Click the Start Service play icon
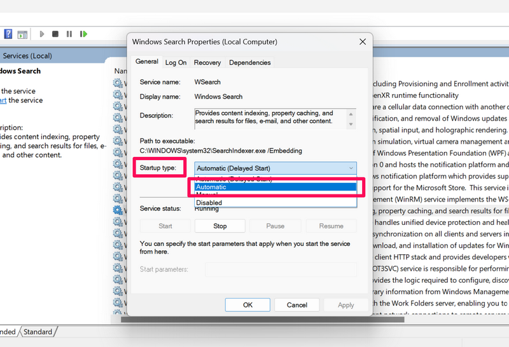 [42, 34]
